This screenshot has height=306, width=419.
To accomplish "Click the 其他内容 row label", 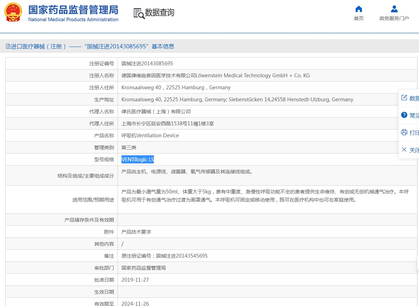I will tap(104, 244).
